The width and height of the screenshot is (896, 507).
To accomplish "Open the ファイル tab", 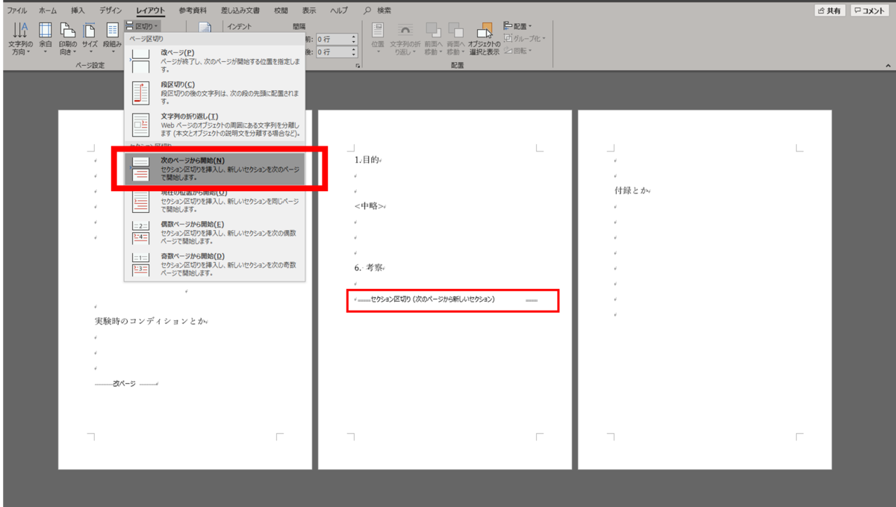I will [x=17, y=10].
